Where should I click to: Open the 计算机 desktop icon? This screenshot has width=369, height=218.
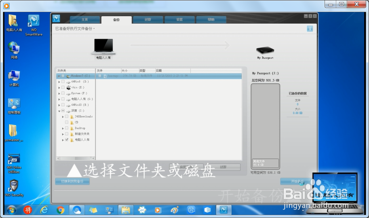tap(14, 78)
